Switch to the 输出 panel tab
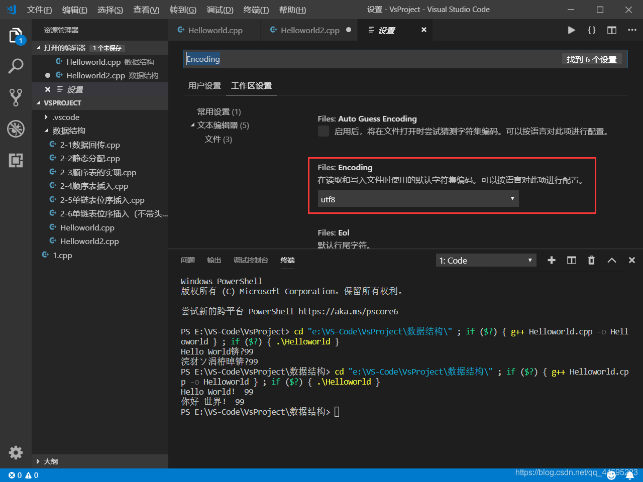Viewport: 643px width, 482px height. (x=214, y=260)
